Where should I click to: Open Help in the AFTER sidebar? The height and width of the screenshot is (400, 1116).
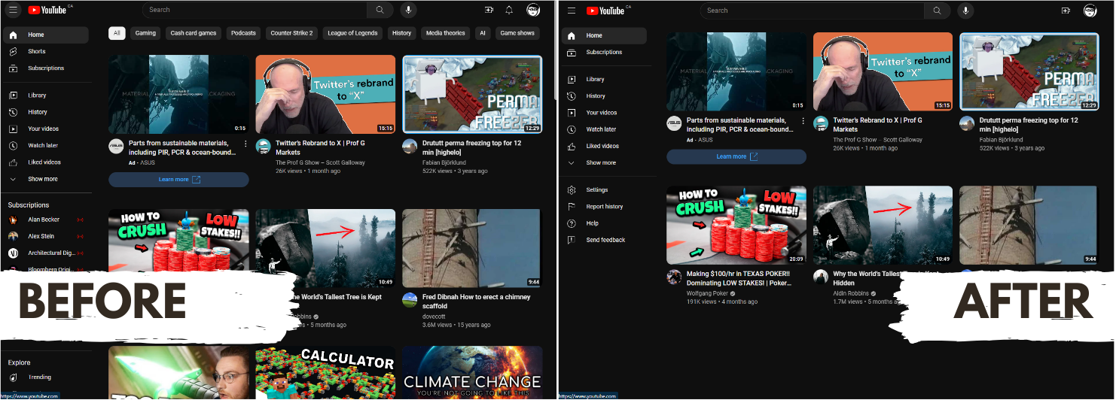[x=604, y=223]
